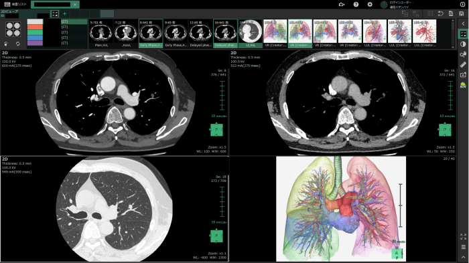Click 'WL: -600 WW: 1500' text in bottom-left view
469x263 pixels.
(209, 258)
